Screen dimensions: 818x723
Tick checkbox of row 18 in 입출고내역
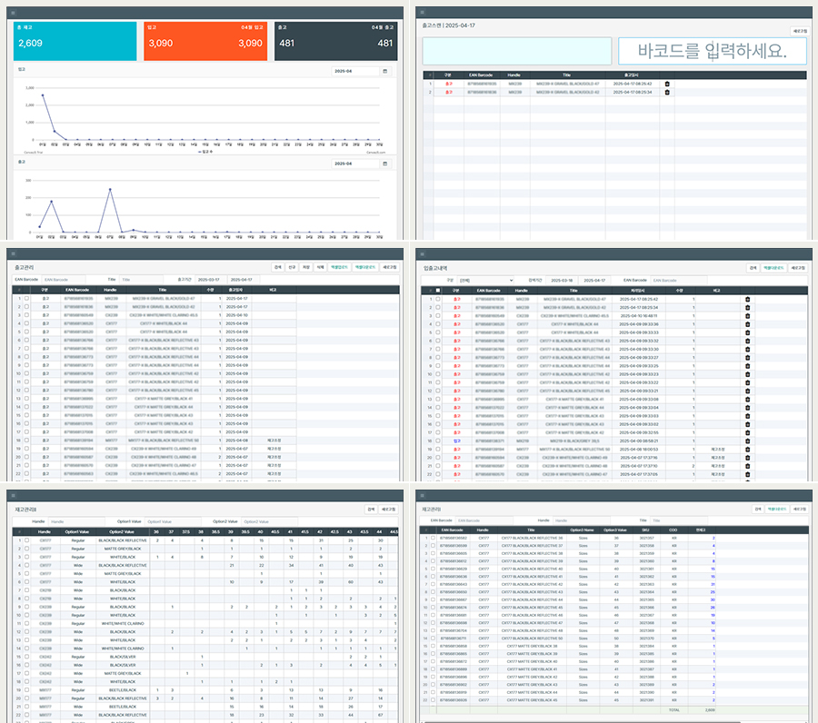click(x=438, y=441)
